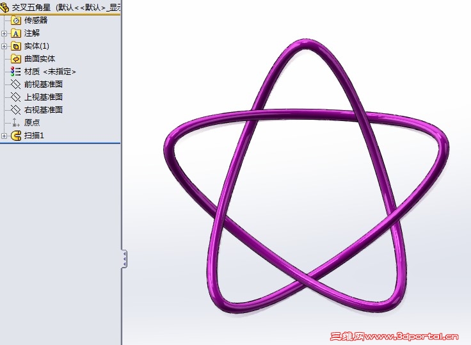
Task: Click the 实体(1) solid bodies folder icon
Action: [x=16, y=46]
